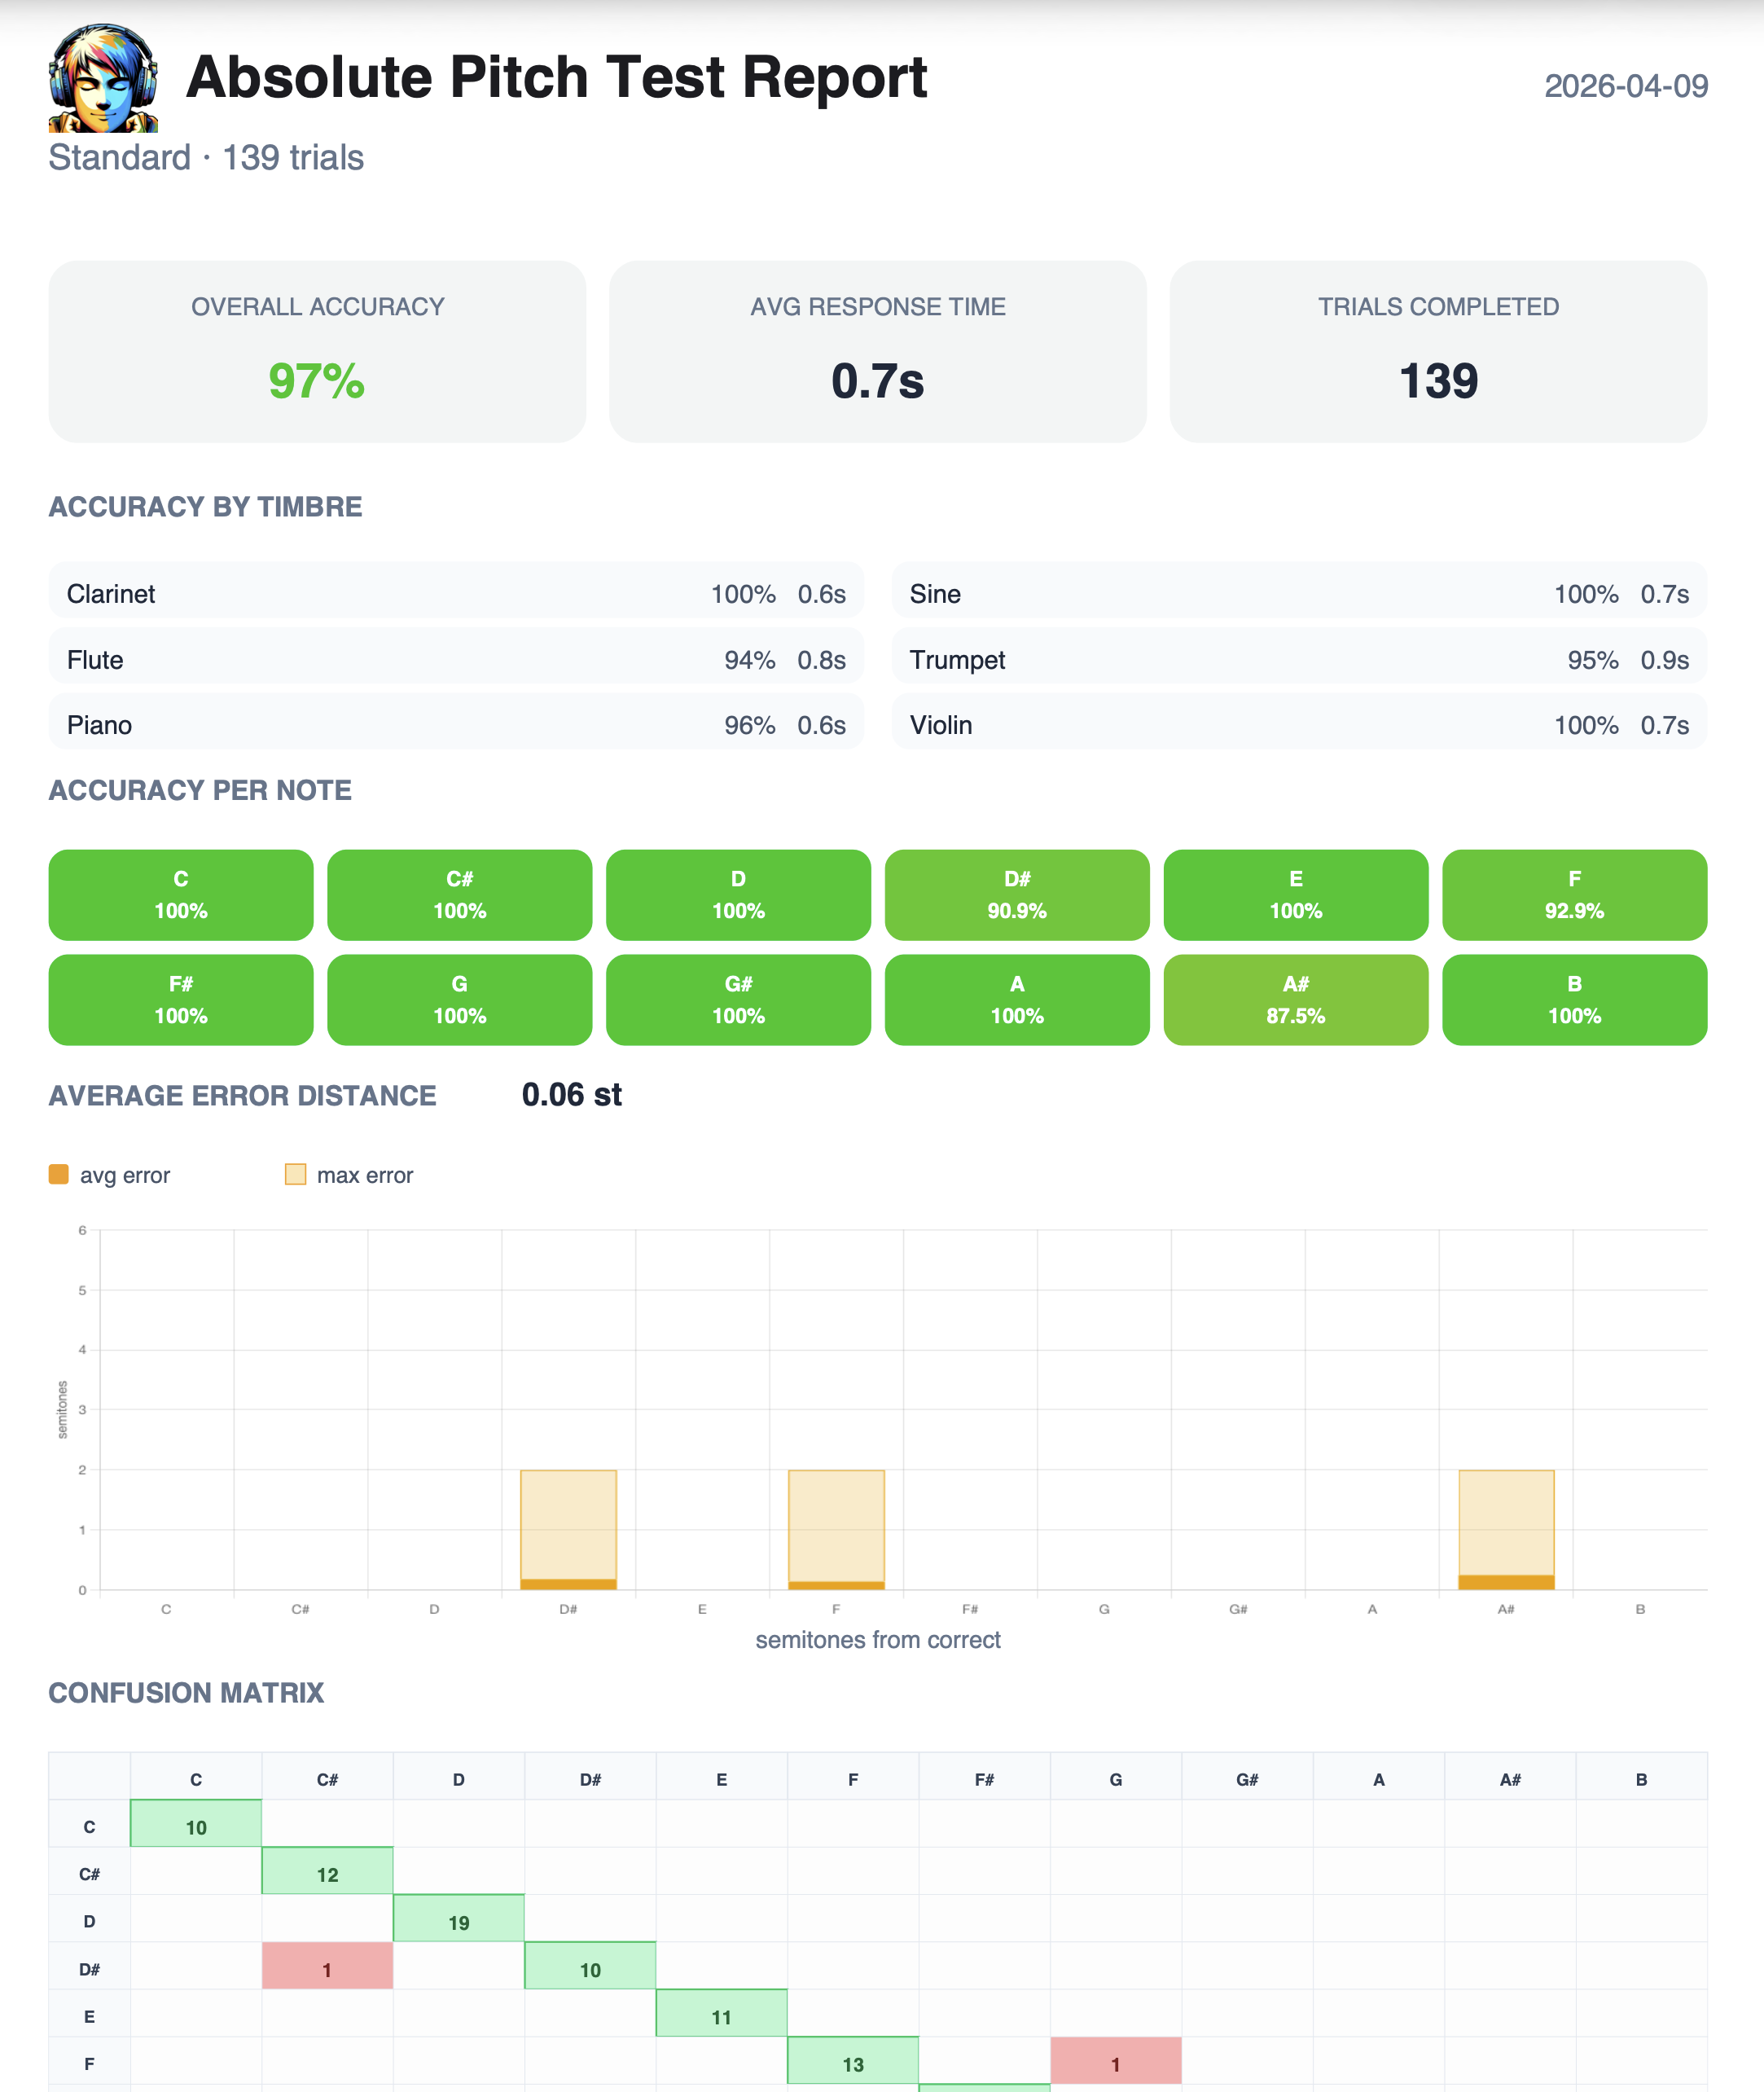Select the A# note accuracy tile

pyautogui.click(x=1295, y=1000)
